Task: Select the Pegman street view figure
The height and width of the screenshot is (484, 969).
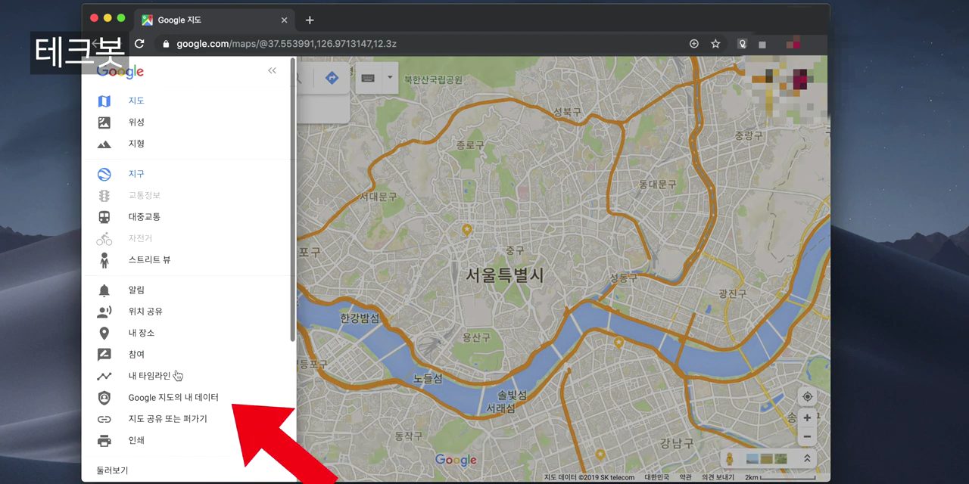Action: 729,458
